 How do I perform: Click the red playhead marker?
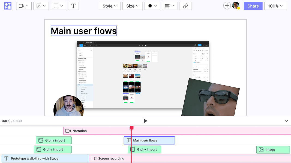[x=131, y=128]
